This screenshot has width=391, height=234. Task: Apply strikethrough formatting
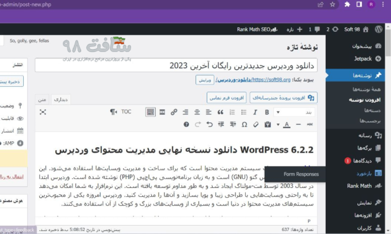310,124
